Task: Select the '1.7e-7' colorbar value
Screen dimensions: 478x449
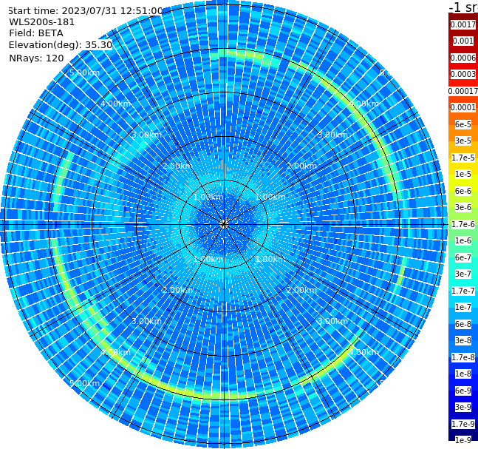Action: (463, 291)
